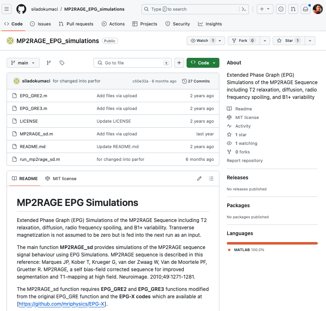326x311 pixels.
Task: View tags icon in file toolbar
Action: (62, 63)
